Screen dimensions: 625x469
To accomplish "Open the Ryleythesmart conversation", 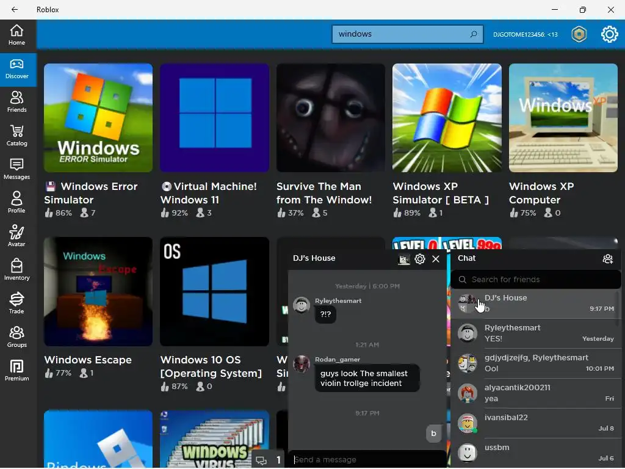I will click(536, 333).
